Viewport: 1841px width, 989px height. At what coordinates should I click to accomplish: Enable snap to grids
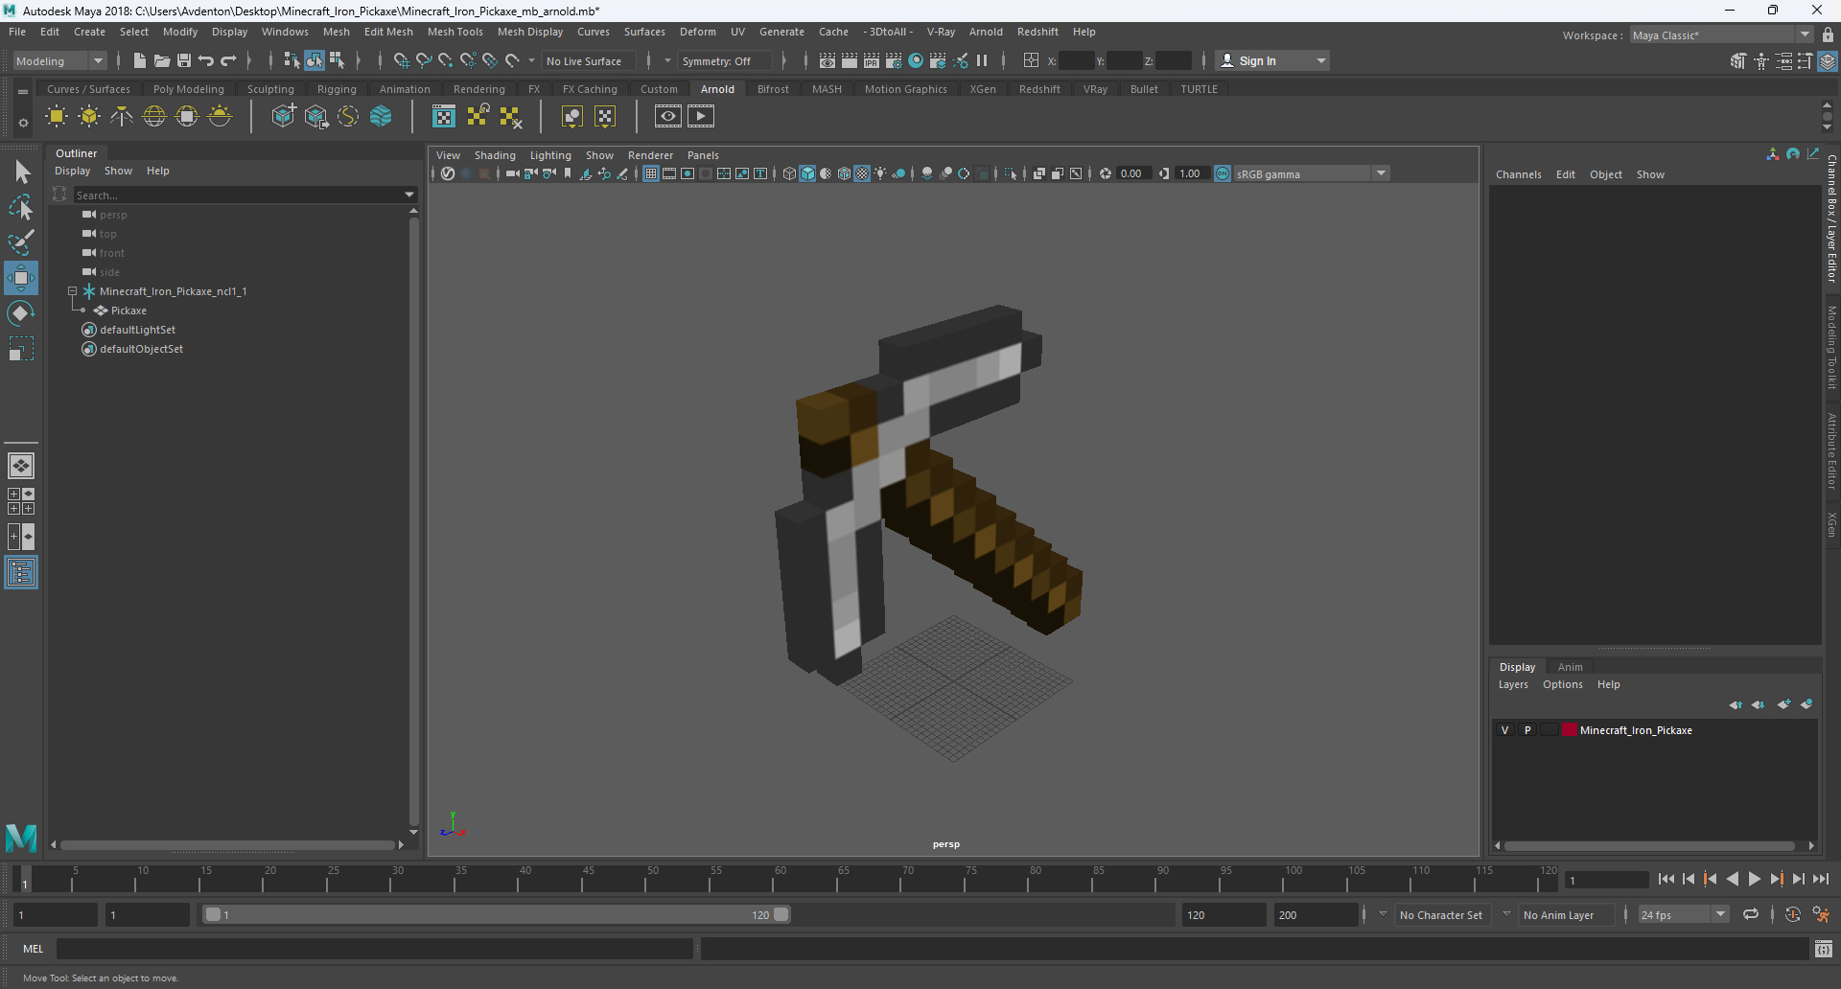(x=402, y=60)
